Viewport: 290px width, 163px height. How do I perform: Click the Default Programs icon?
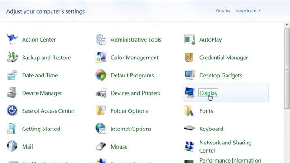[x=101, y=75]
